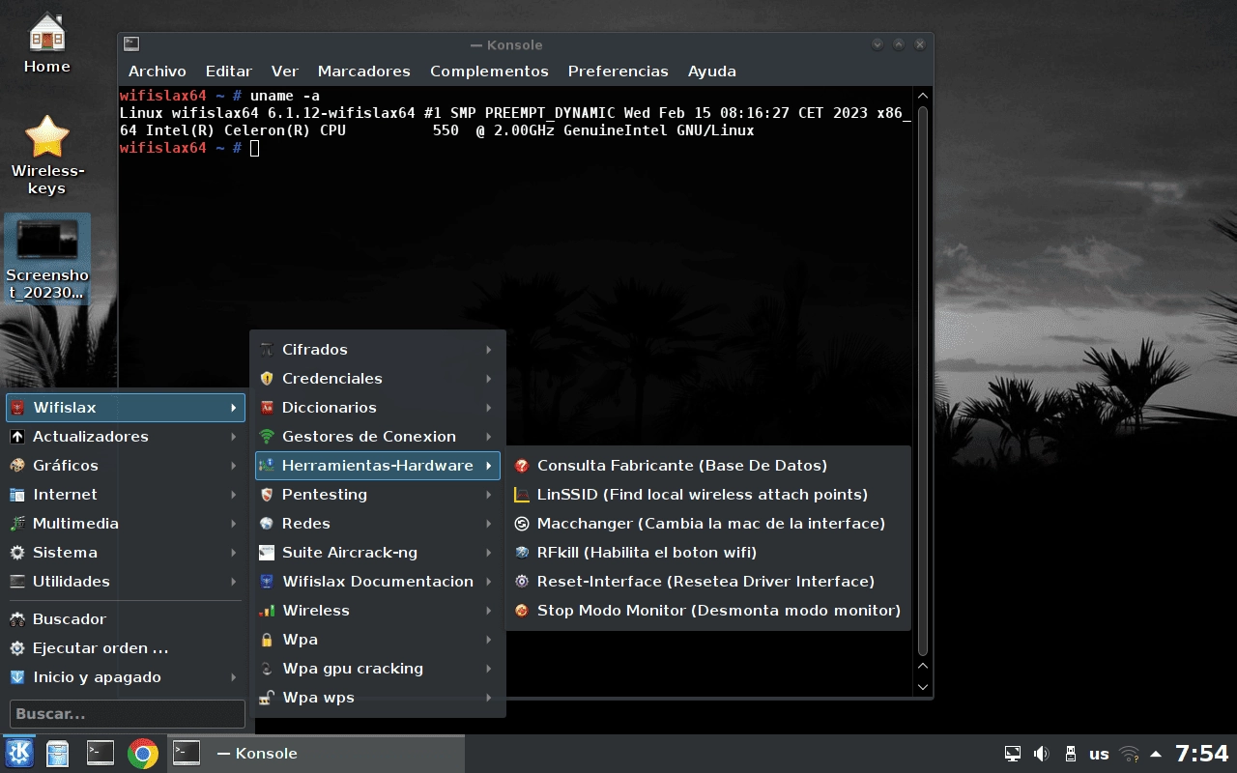
Task: Open the Cifrados submenu
Action: click(378, 350)
